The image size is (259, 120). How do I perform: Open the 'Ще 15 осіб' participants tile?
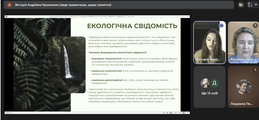coord(209,87)
